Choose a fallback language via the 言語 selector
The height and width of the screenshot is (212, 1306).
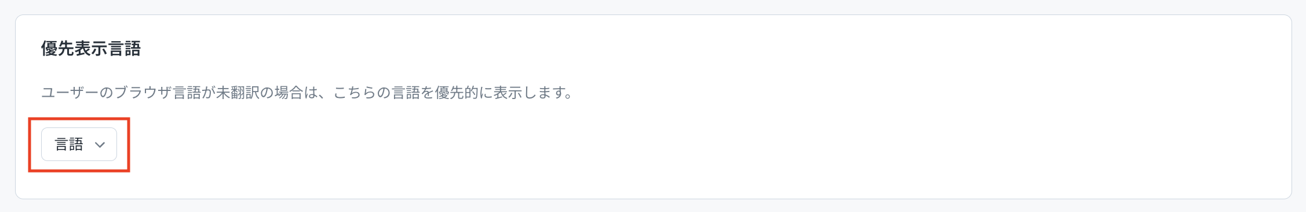[x=79, y=144]
